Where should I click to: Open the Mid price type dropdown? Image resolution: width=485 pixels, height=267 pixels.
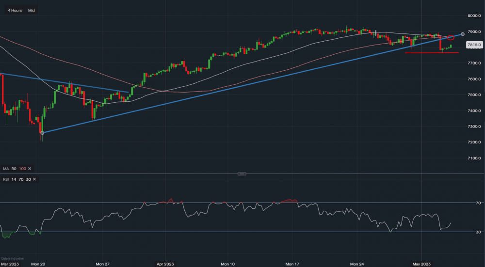(32, 10)
